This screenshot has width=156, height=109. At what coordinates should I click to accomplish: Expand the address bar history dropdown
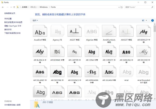(x=119, y=7)
